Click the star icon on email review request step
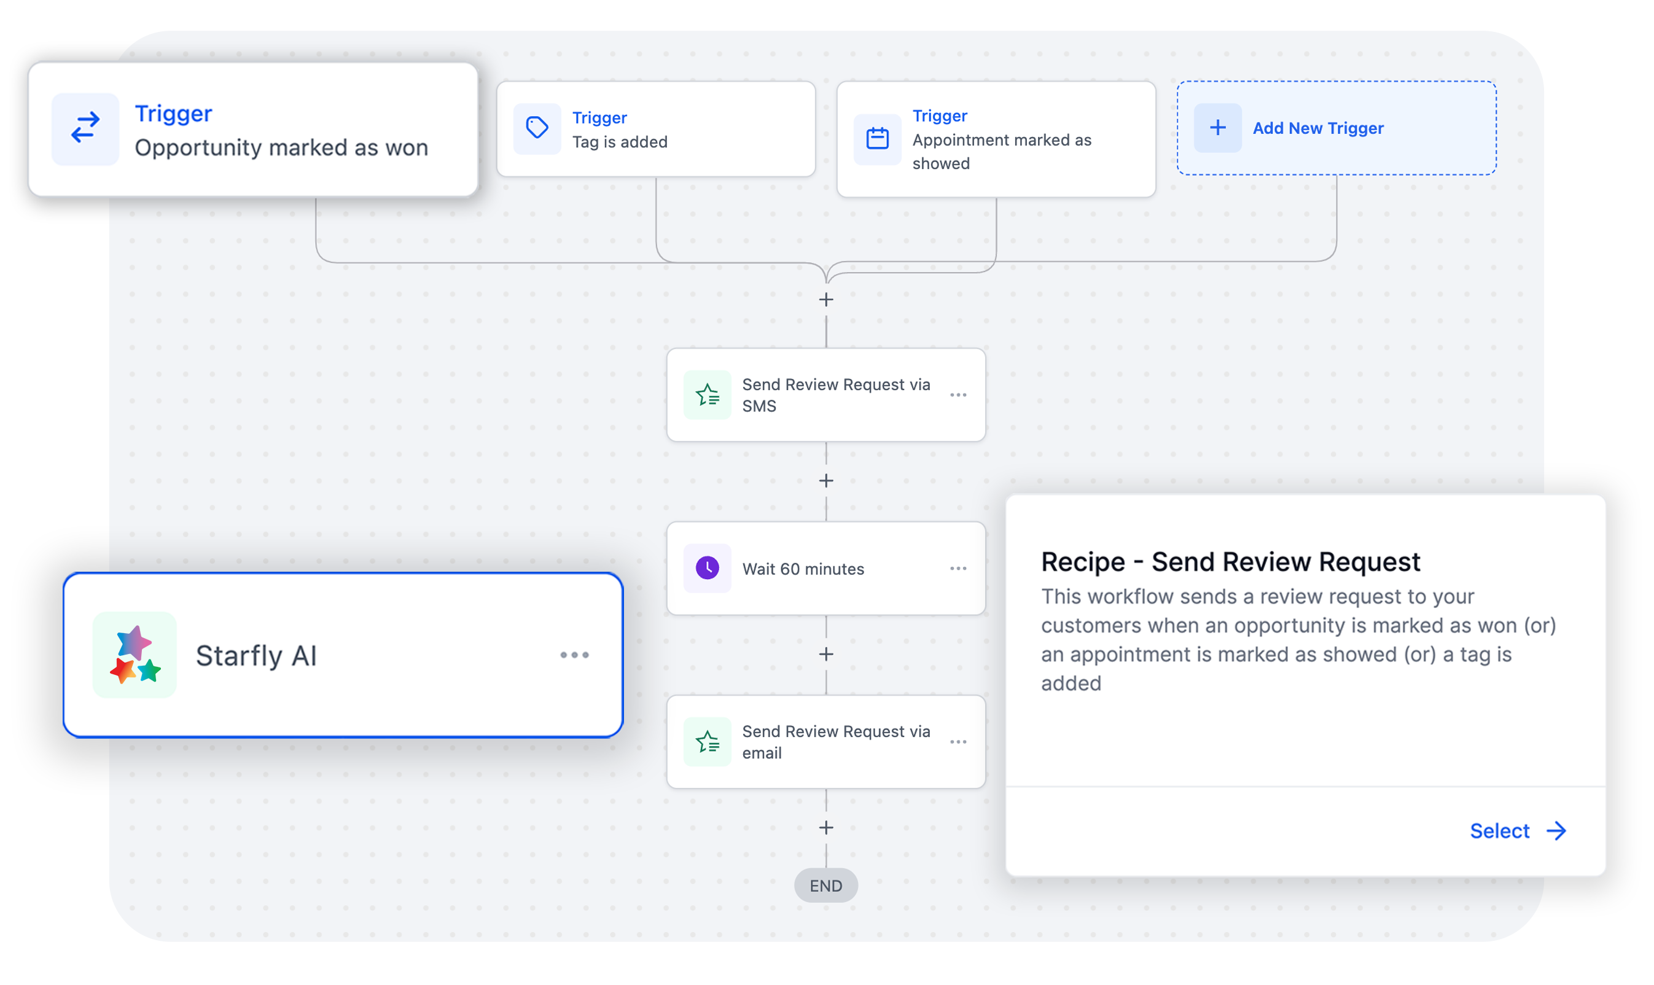Image resolution: width=1654 pixels, height=985 pixels. (x=708, y=741)
